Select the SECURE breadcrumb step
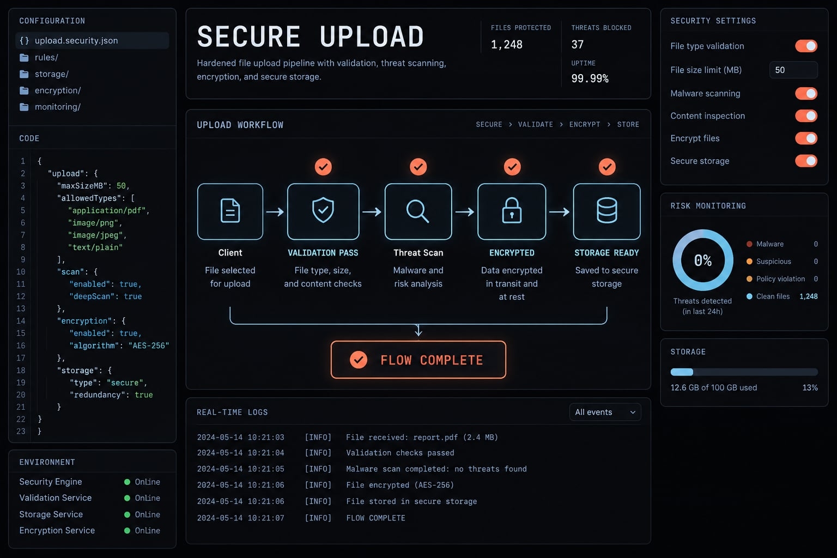837x558 pixels. click(489, 124)
